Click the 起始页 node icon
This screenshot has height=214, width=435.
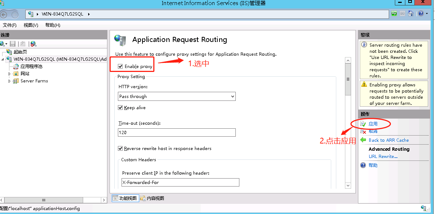(x=9, y=52)
